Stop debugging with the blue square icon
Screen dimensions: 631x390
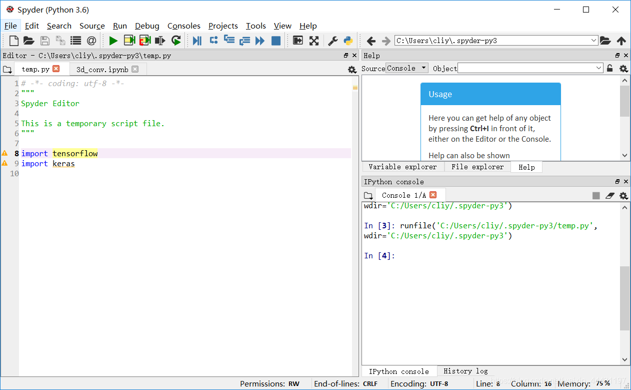coord(276,41)
